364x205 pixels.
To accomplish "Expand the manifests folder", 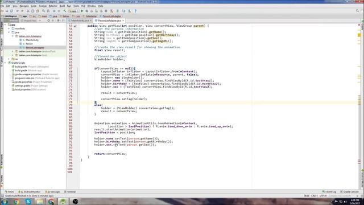I will click(9, 28).
